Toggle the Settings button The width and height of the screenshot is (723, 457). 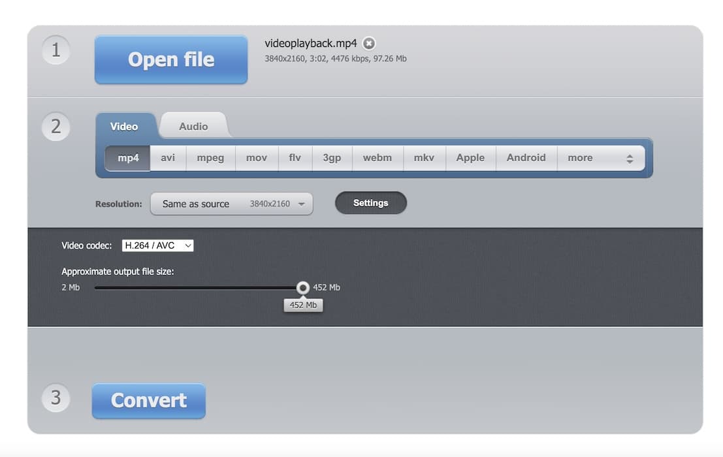click(x=370, y=203)
